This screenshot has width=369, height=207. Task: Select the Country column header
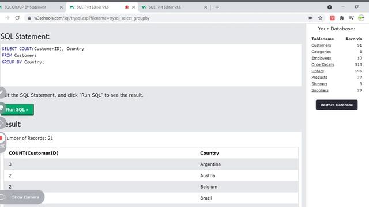tap(209, 153)
